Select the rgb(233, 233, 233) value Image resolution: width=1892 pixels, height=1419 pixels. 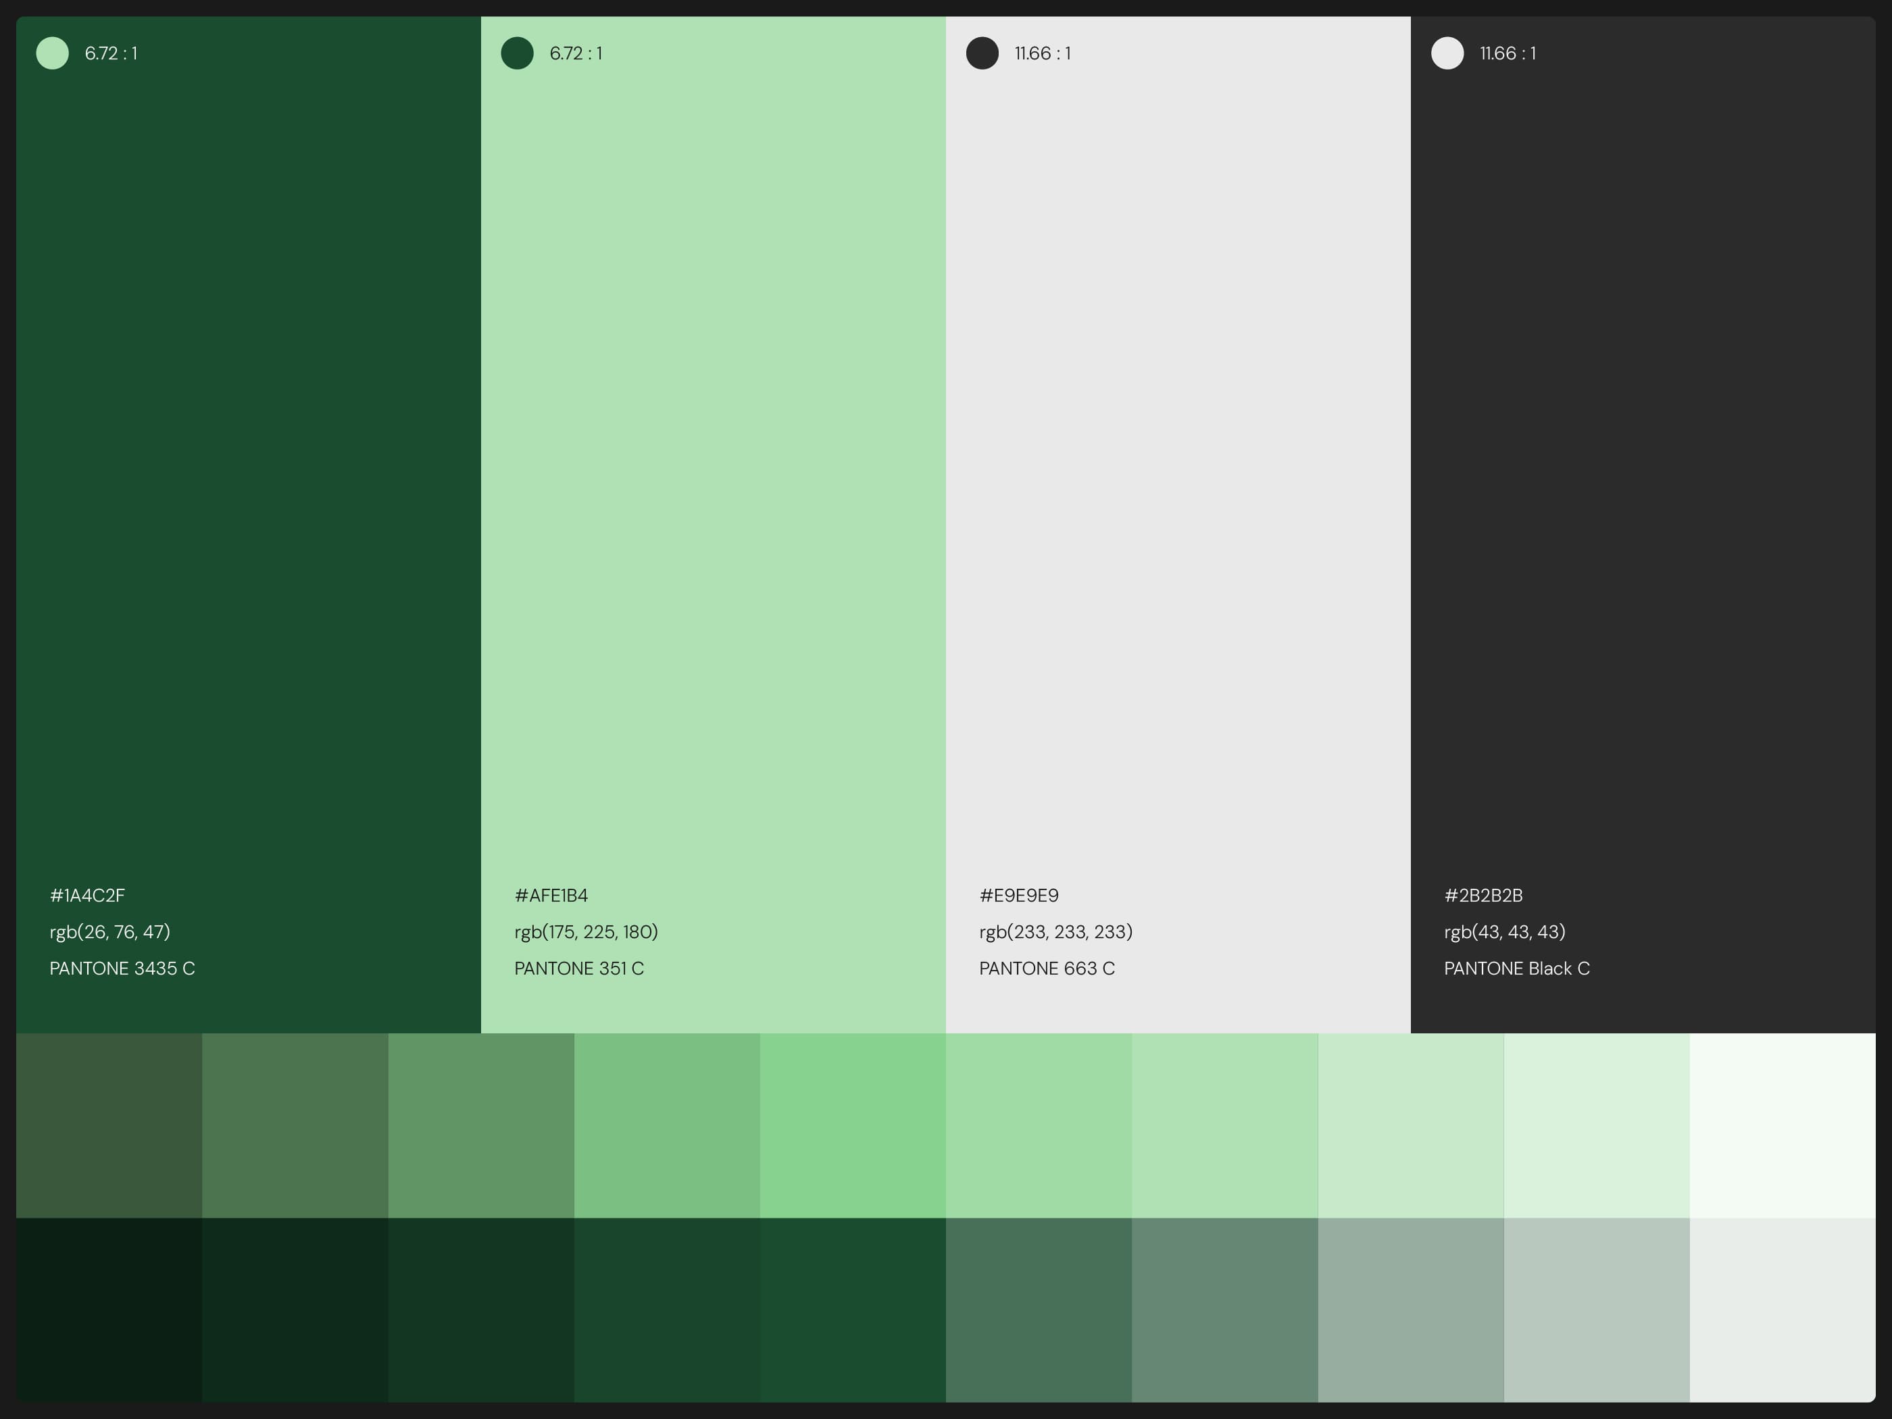1055,932
